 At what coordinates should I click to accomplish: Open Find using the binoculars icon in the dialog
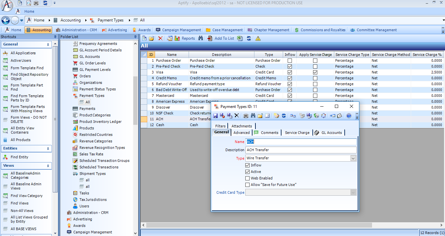click(253, 115)
